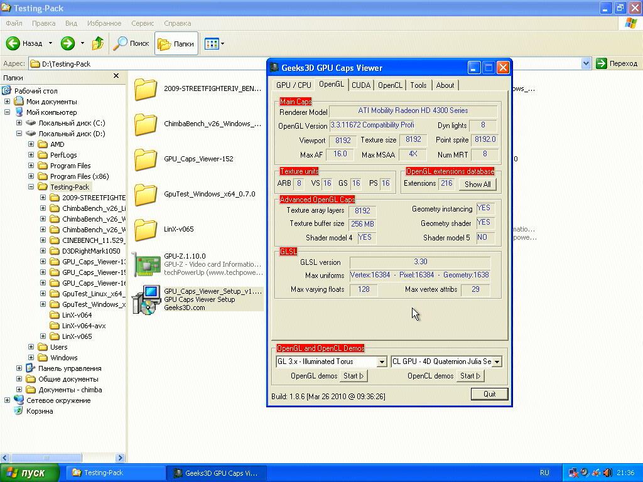Viewport: 643px width, 482px height.
Task: Expand the OpenCL demo selection dropdown
Action: pyautogui.click(x=497, y=362)
